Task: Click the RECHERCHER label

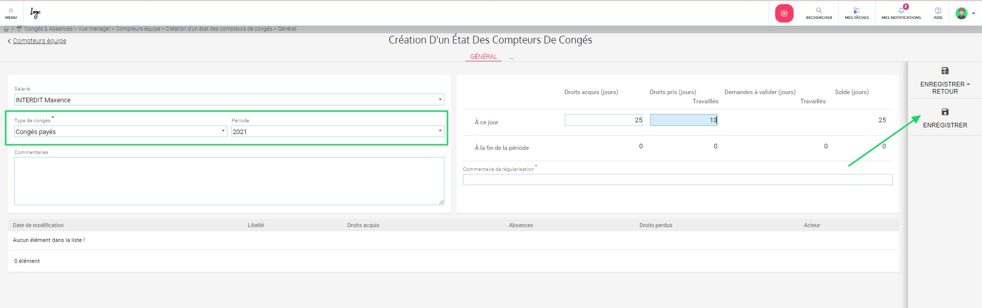Action: (x=819, y=18)
